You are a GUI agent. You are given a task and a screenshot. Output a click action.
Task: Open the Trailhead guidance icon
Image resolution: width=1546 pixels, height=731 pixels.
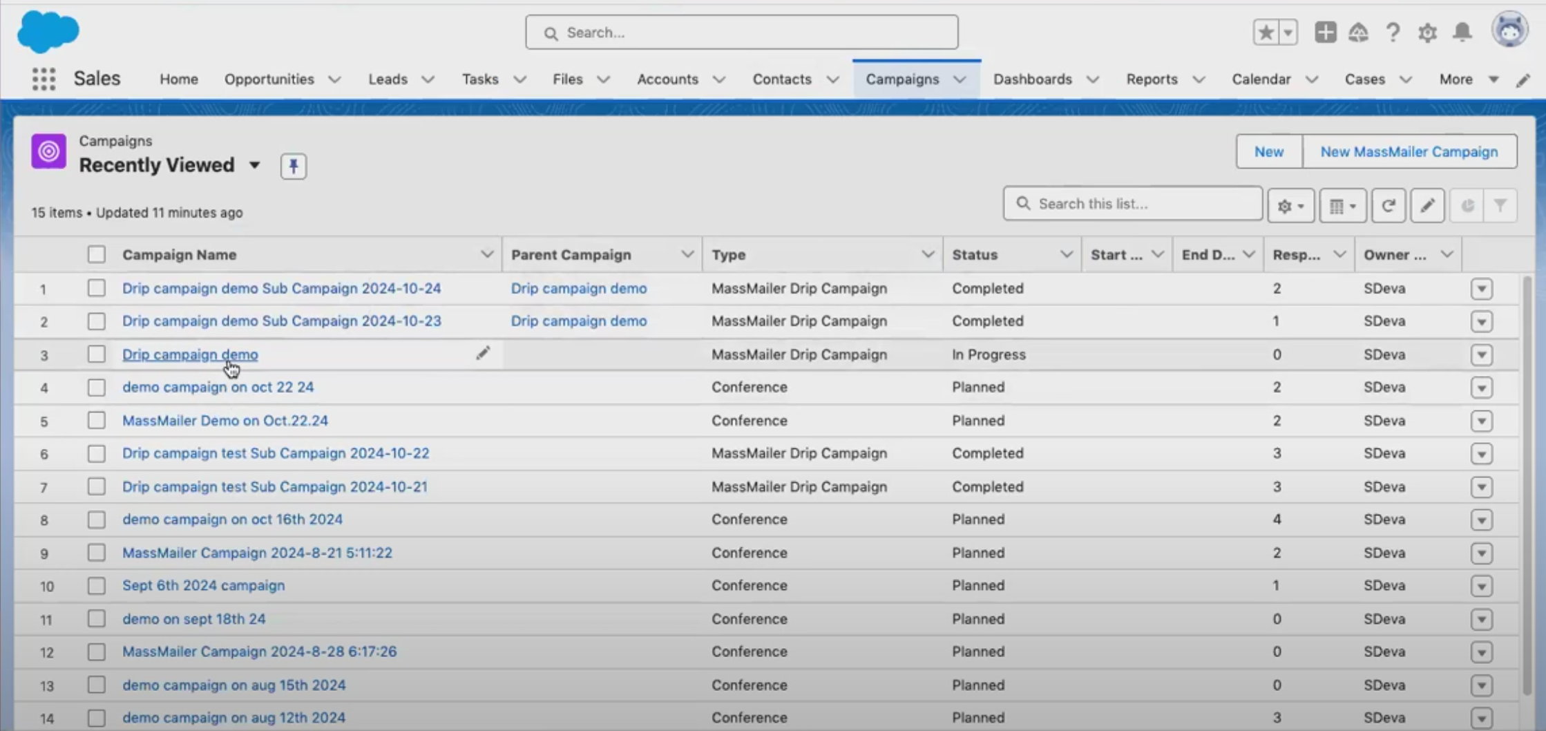click(1358, 32)
